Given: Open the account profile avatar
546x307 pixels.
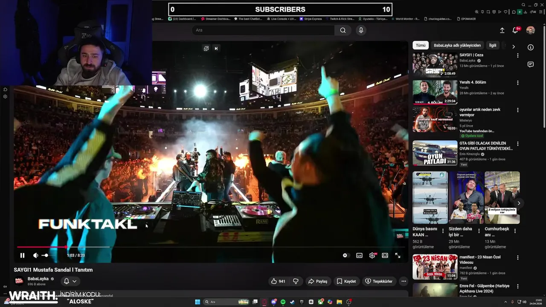Looking at the screenshot, I should (x=531, y=30).
